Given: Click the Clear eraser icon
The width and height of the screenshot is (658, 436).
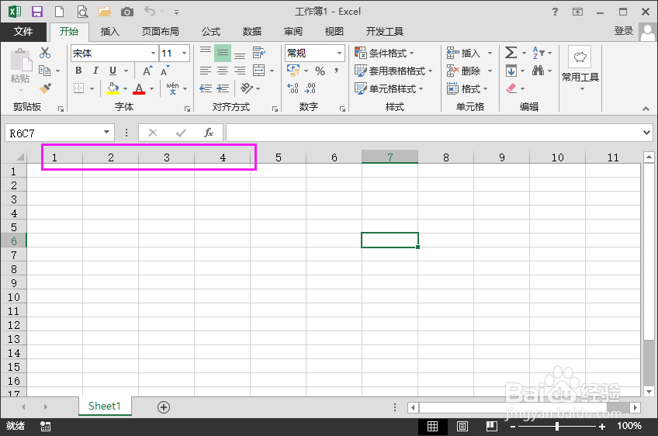Looking at the screenshot, I should point(511,88).
